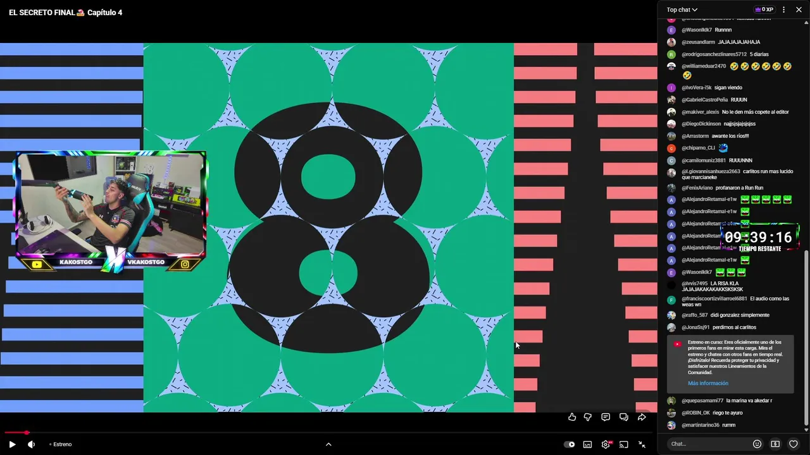Viewport: 810px width, 455px height.
Task: Open chat options three-dot menu
Action: click(783, 9)
